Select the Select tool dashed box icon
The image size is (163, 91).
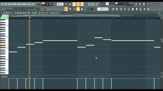31,13
